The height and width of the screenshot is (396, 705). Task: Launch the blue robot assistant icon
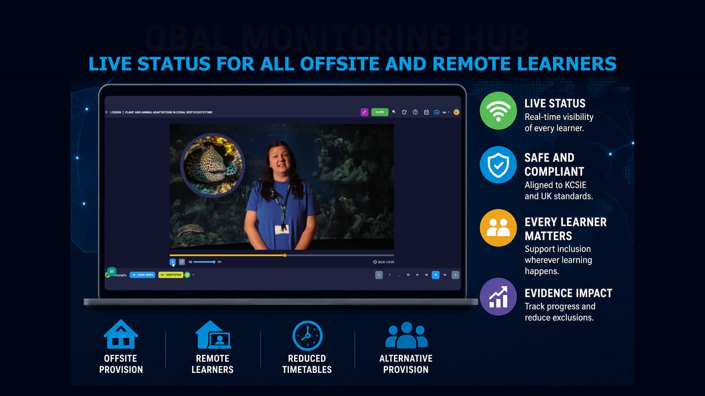[x=437, y=112]
